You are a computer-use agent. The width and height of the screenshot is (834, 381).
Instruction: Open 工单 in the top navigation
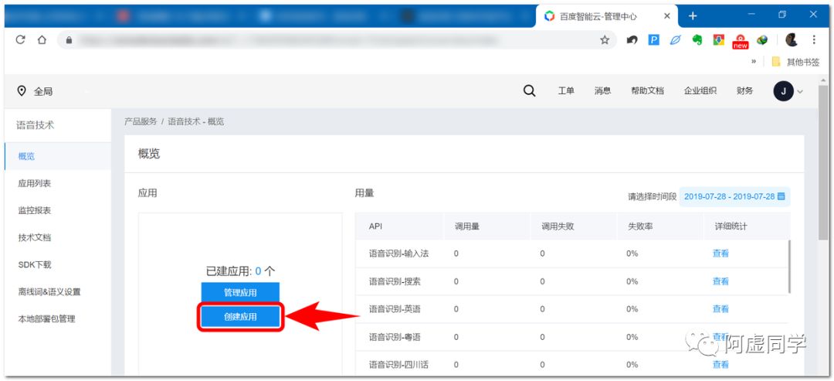point(566,91)
